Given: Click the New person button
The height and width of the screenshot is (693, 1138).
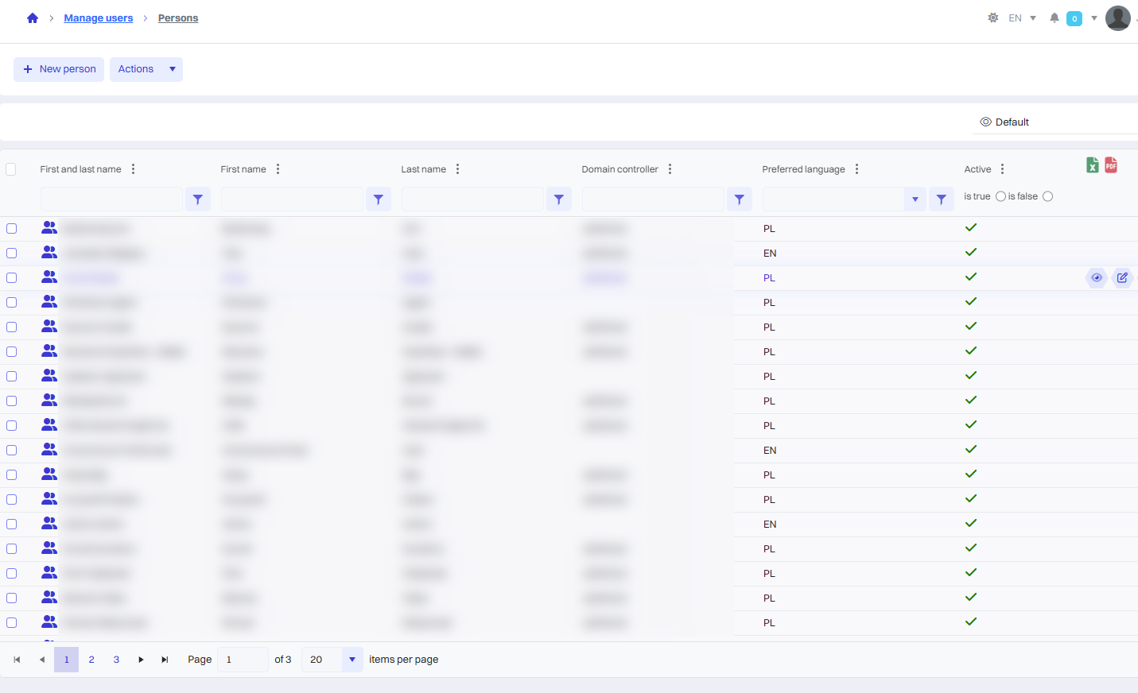Looking at the screenshot, I should point(59,69).
